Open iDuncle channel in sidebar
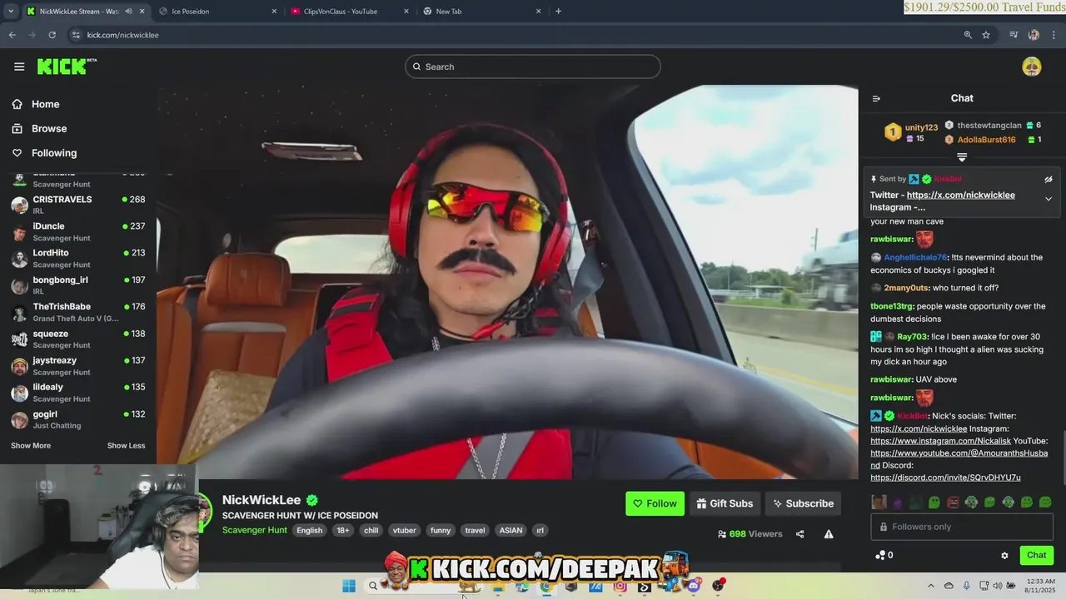Viewport: 1066px width, 599px height. pyautogui.click(x=77, y=231)
